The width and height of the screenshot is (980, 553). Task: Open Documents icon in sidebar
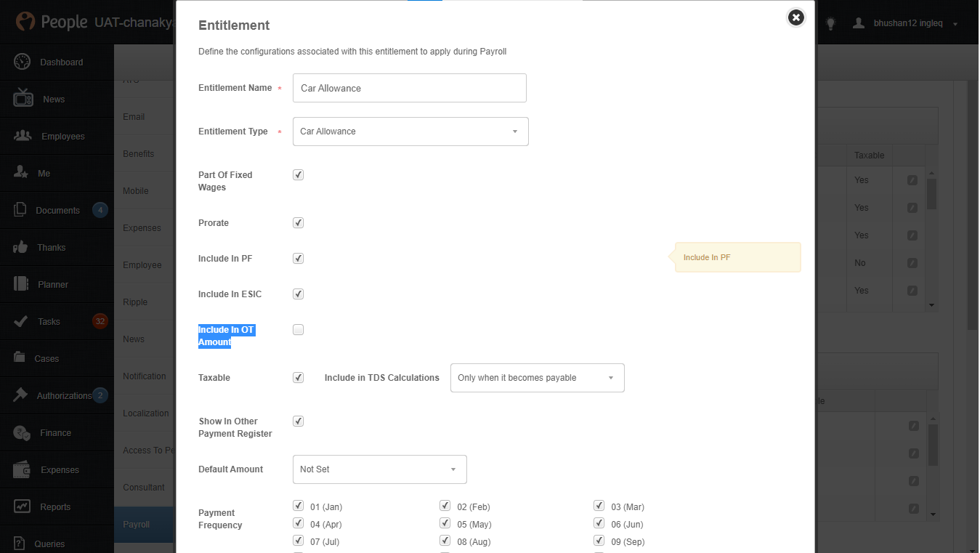(20, 210)
